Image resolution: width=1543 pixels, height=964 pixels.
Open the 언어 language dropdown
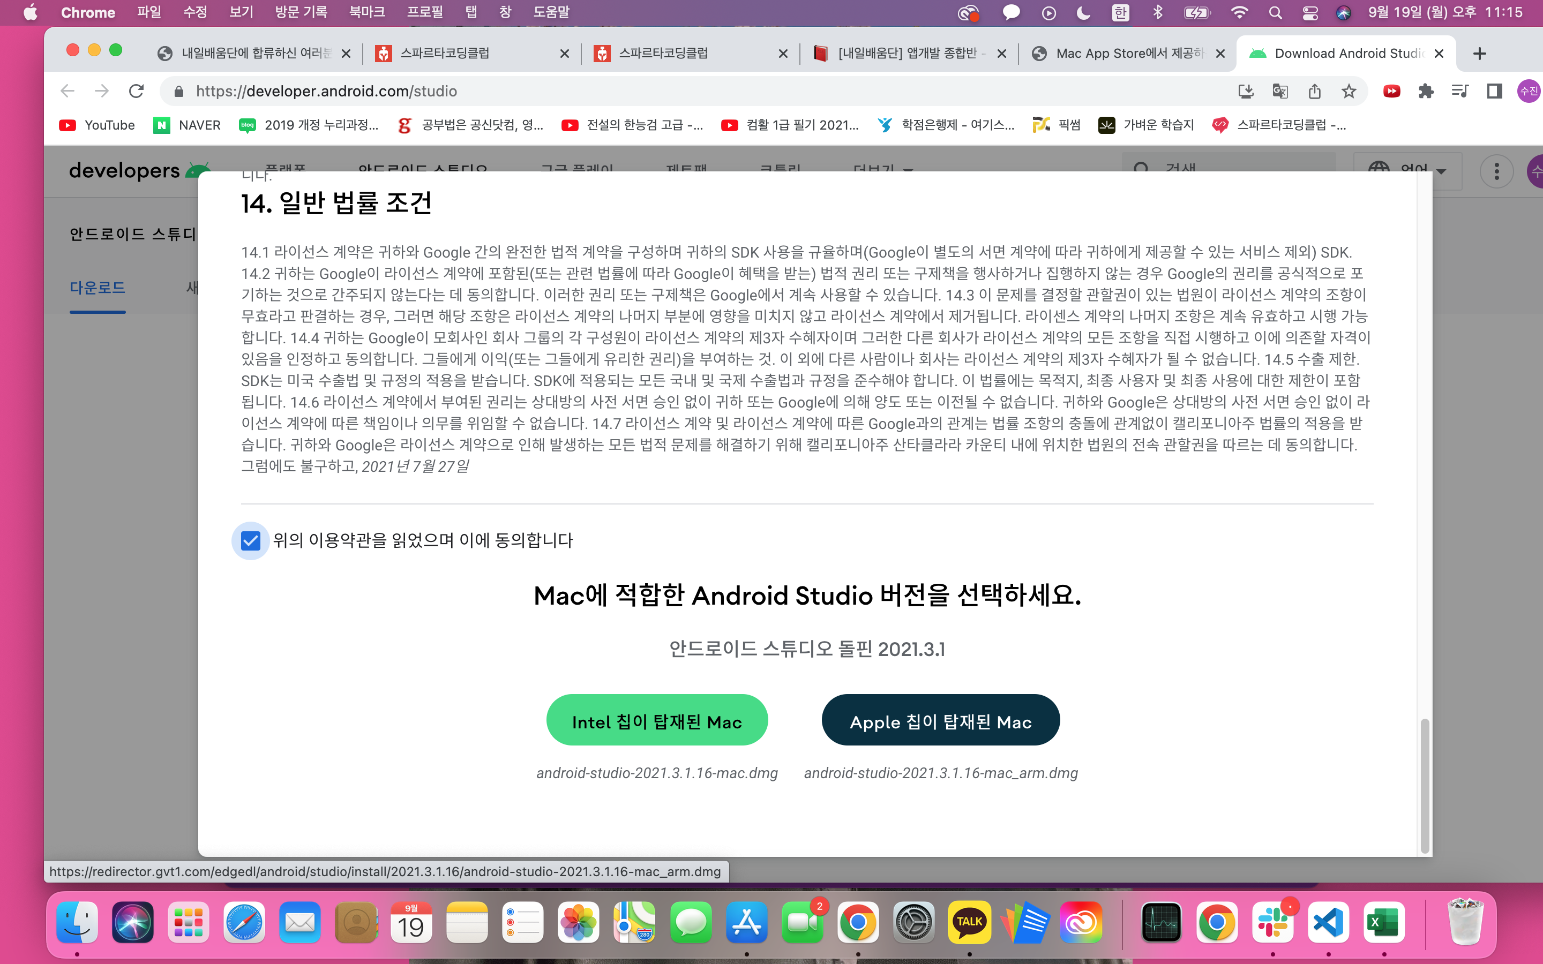pyautogui.click(x=1407, y=170)
